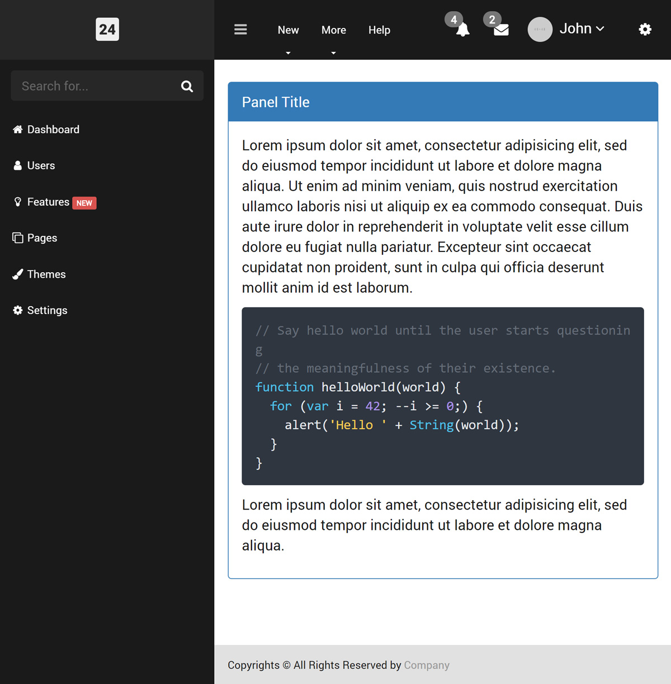Open the messages envelope icon

click(502, 30)
